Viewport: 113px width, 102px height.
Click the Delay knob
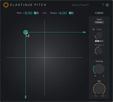tap(99, 35)
